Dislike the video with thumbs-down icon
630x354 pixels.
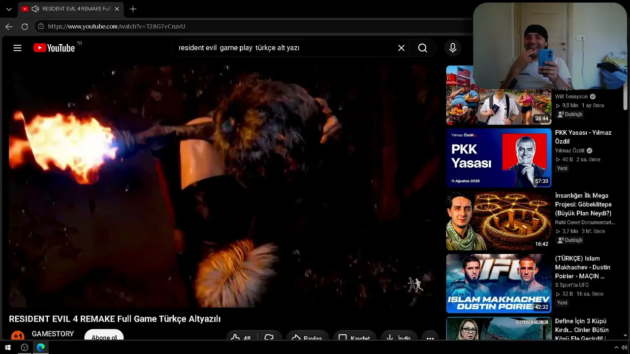point(269,338)
